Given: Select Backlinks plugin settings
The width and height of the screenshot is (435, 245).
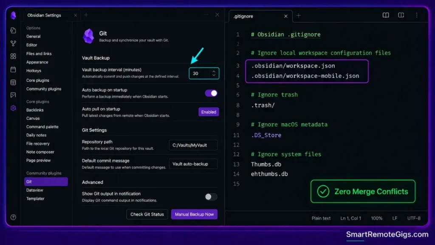Looking at the screenshot, I should coord(35,110).
